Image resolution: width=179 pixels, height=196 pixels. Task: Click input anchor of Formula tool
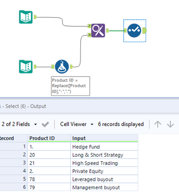[53, 67]
